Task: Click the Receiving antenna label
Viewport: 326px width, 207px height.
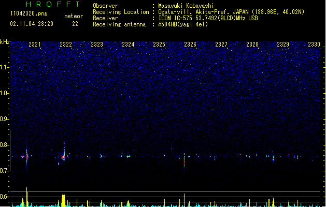Action: click(119, 24)
